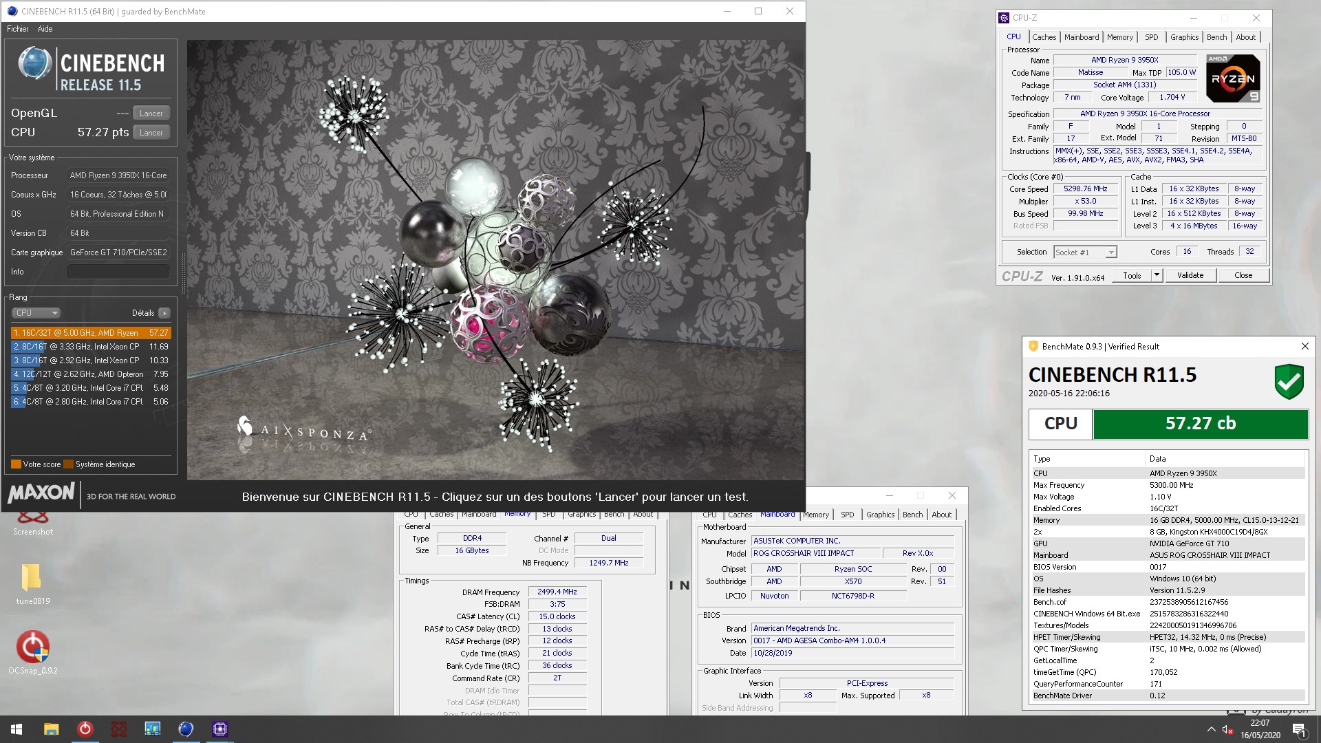Open the red knot-pattern taskbar app
Screen dimensions: 1321x743
[x=118, y=729]
